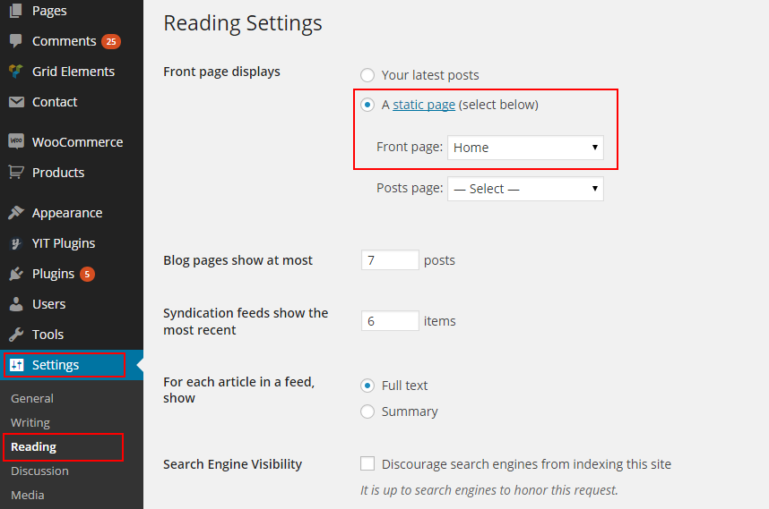Open the Discussion settings submenu item
The width and height of the screenshot is (769, 509).
click(39, 471)
